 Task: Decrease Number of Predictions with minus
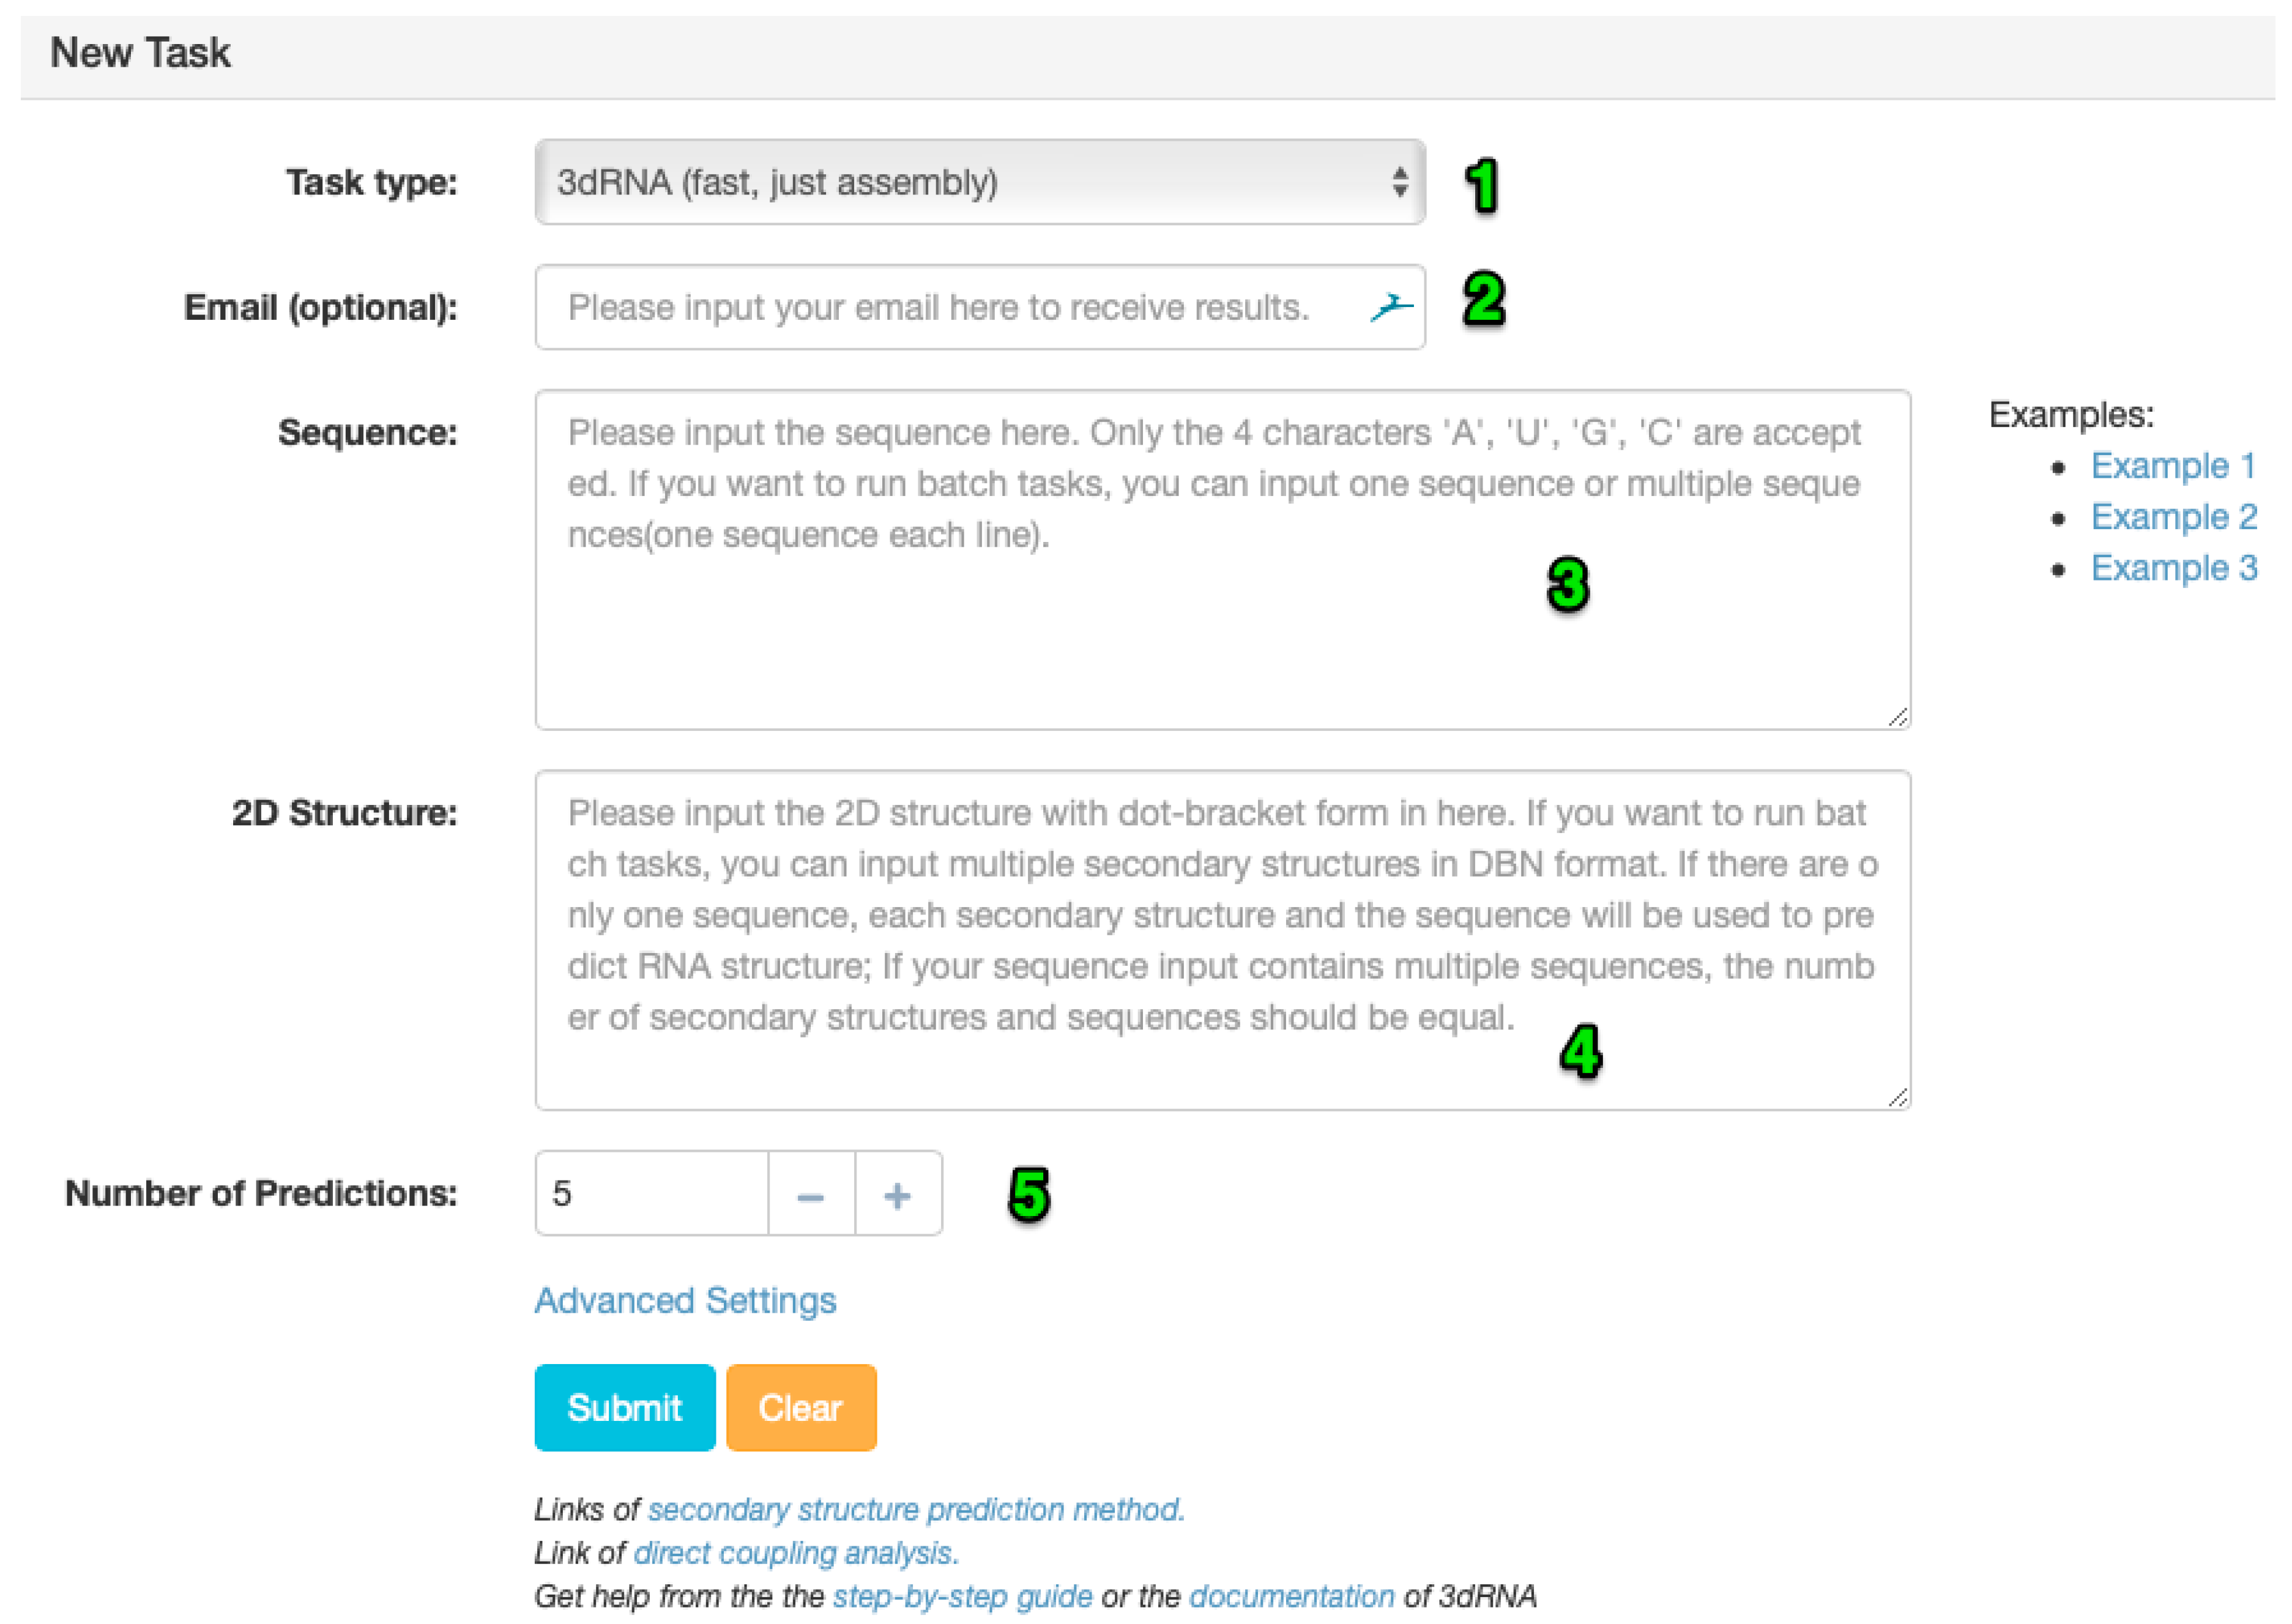pyautogui.click(x=810, y=1194)
